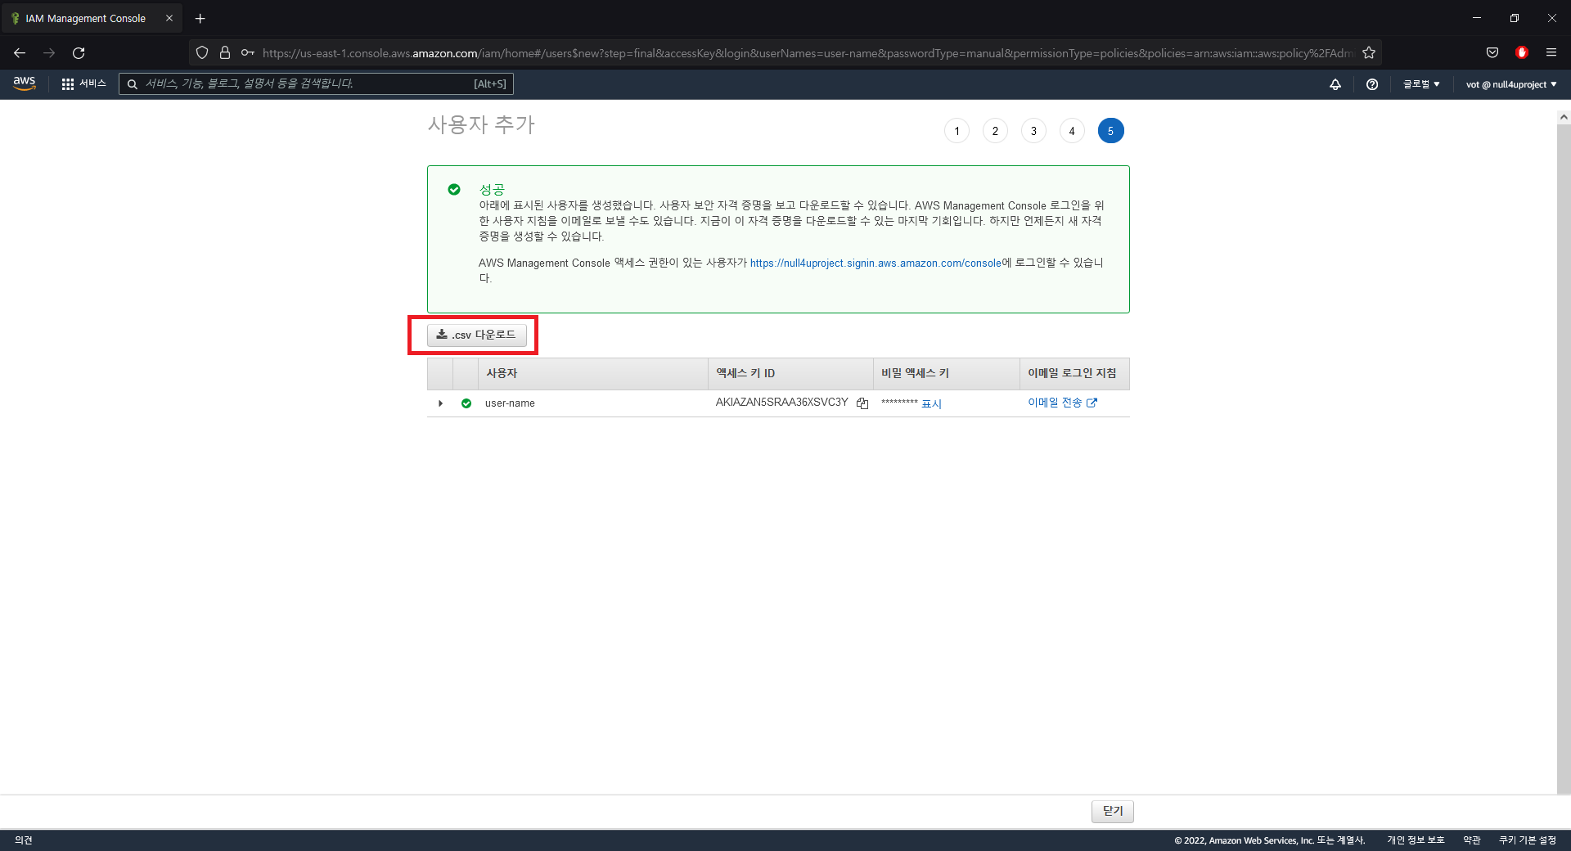Go back in the browser
The image size is (1571, 851).
point(20,53)
